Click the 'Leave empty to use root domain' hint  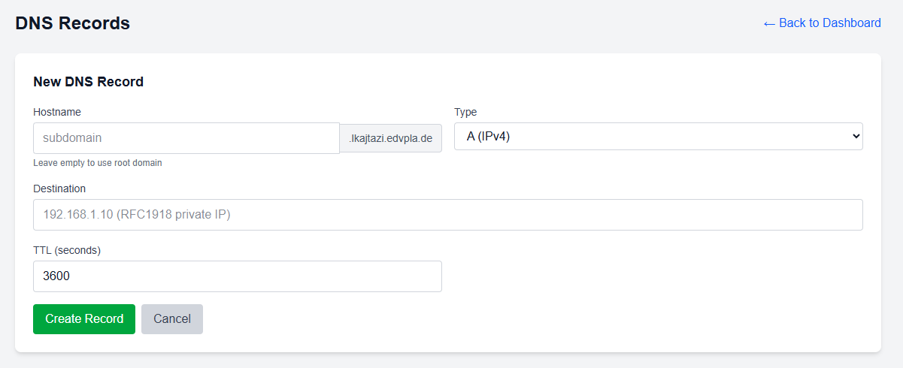(98, 163)
